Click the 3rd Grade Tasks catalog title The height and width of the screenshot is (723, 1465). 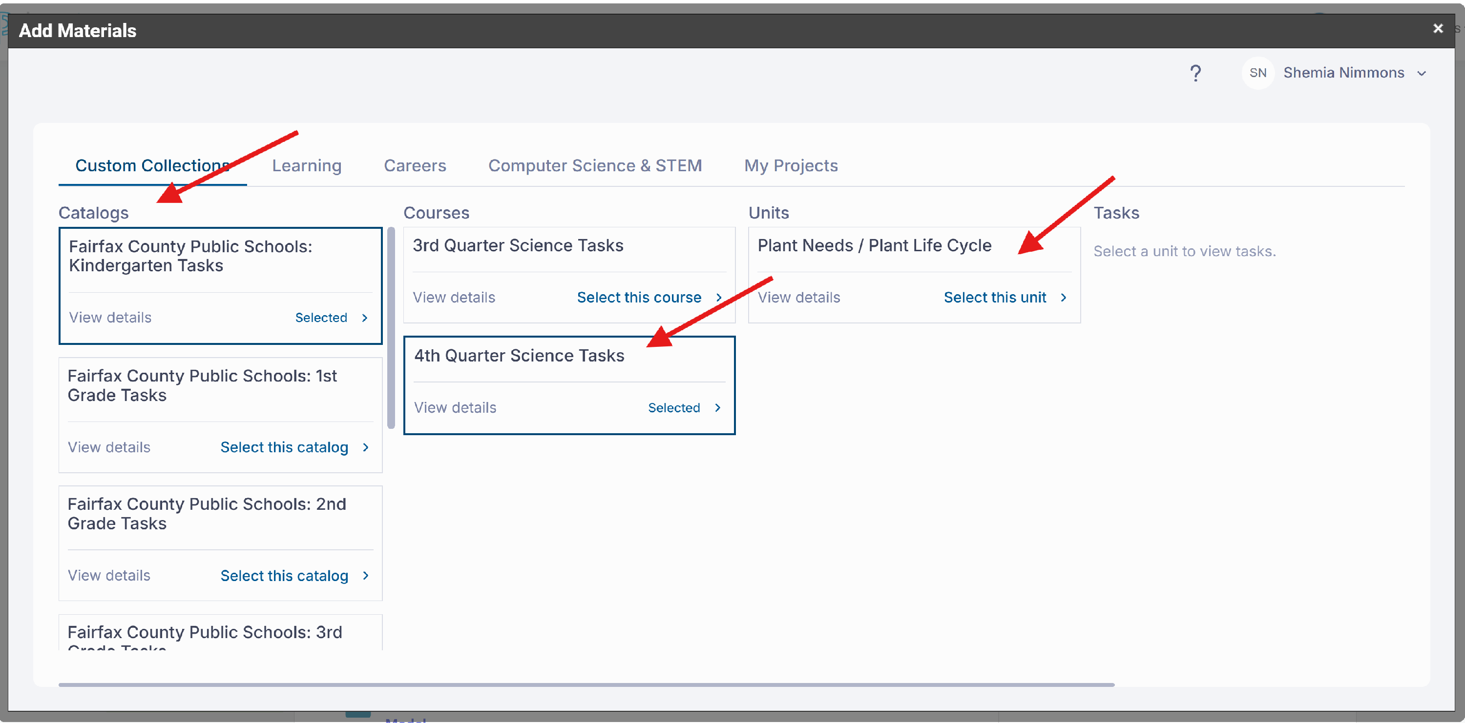(x=205, y=637)
